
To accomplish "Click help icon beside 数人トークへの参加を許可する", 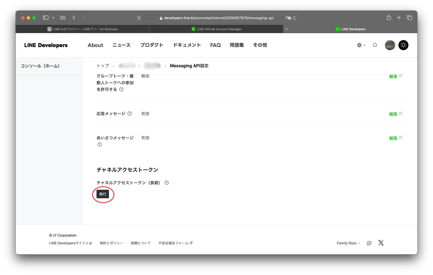I will [x=121, y=89].
